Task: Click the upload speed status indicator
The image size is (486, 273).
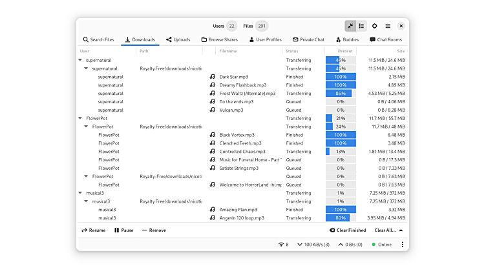Action: click(x=352, y=245)
